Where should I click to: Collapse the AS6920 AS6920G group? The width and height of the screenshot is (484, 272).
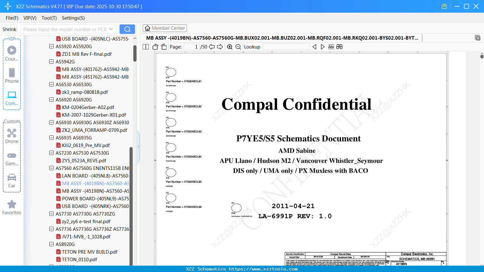(51, 100)
